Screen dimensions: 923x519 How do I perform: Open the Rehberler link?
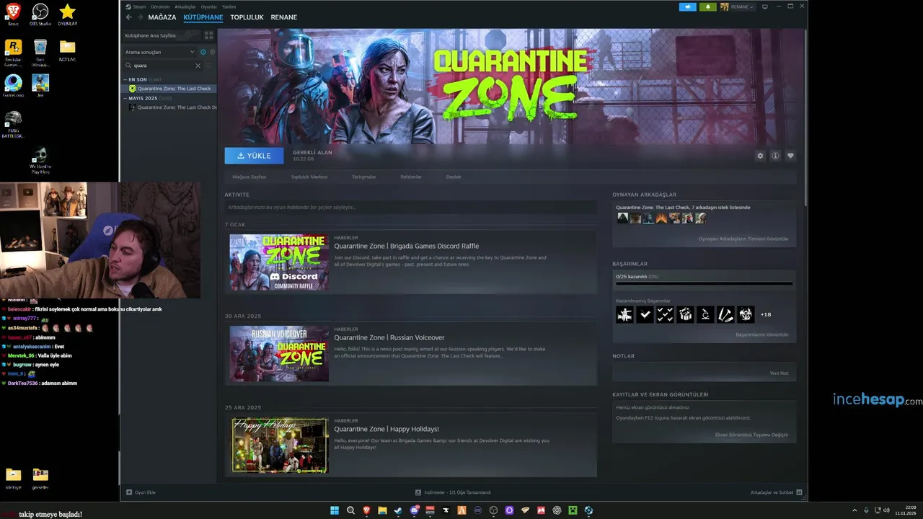click(411, 177)
